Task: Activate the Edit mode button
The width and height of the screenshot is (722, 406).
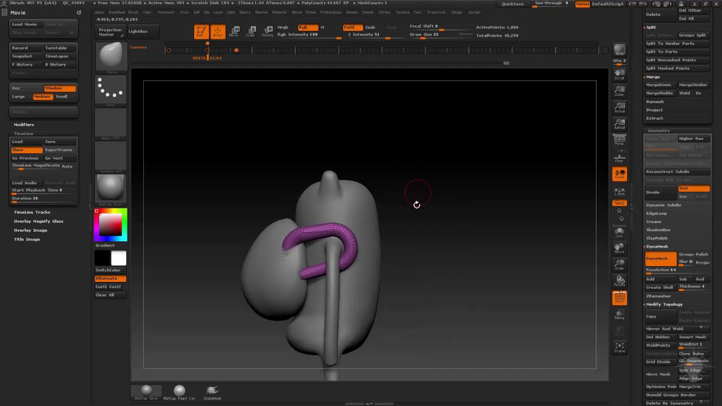Action: click(x=201, y=32)
